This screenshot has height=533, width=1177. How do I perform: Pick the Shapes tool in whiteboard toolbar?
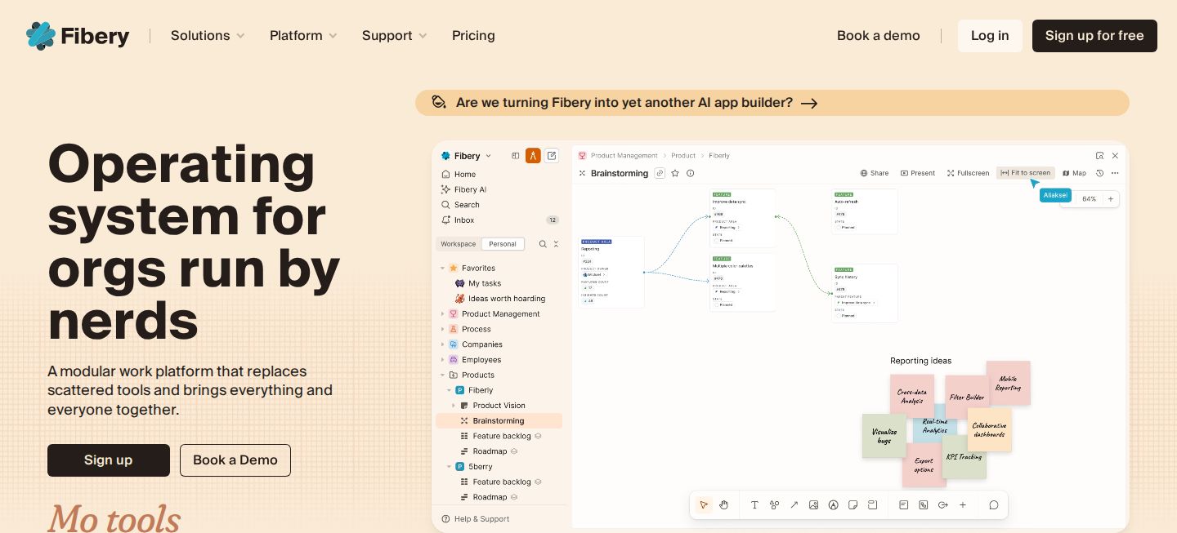click(x=774, y=505)
